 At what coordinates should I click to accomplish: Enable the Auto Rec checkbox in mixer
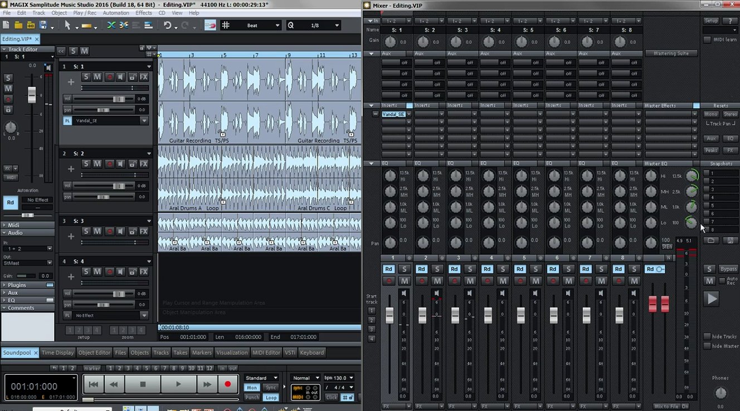click(723, 281)
